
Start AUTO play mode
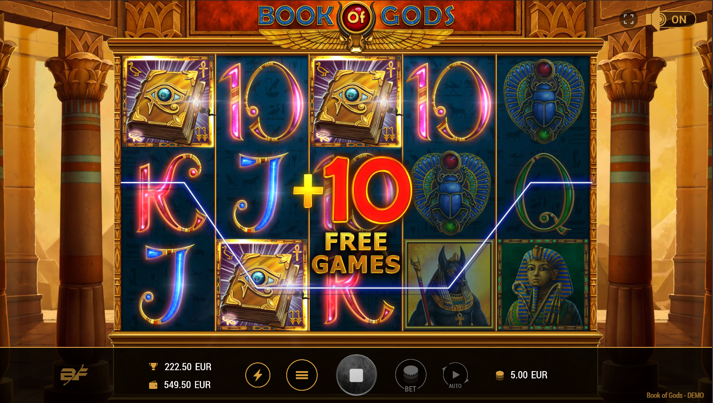pos(455,376)
